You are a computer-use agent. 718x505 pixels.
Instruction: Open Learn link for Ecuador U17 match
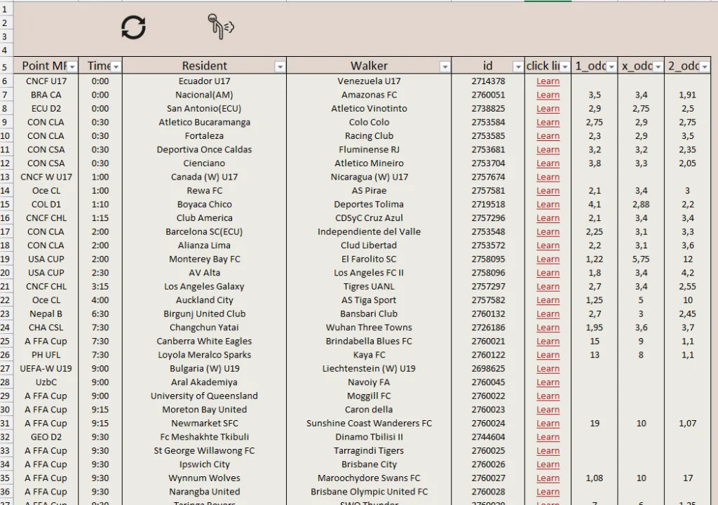point(548,81)
